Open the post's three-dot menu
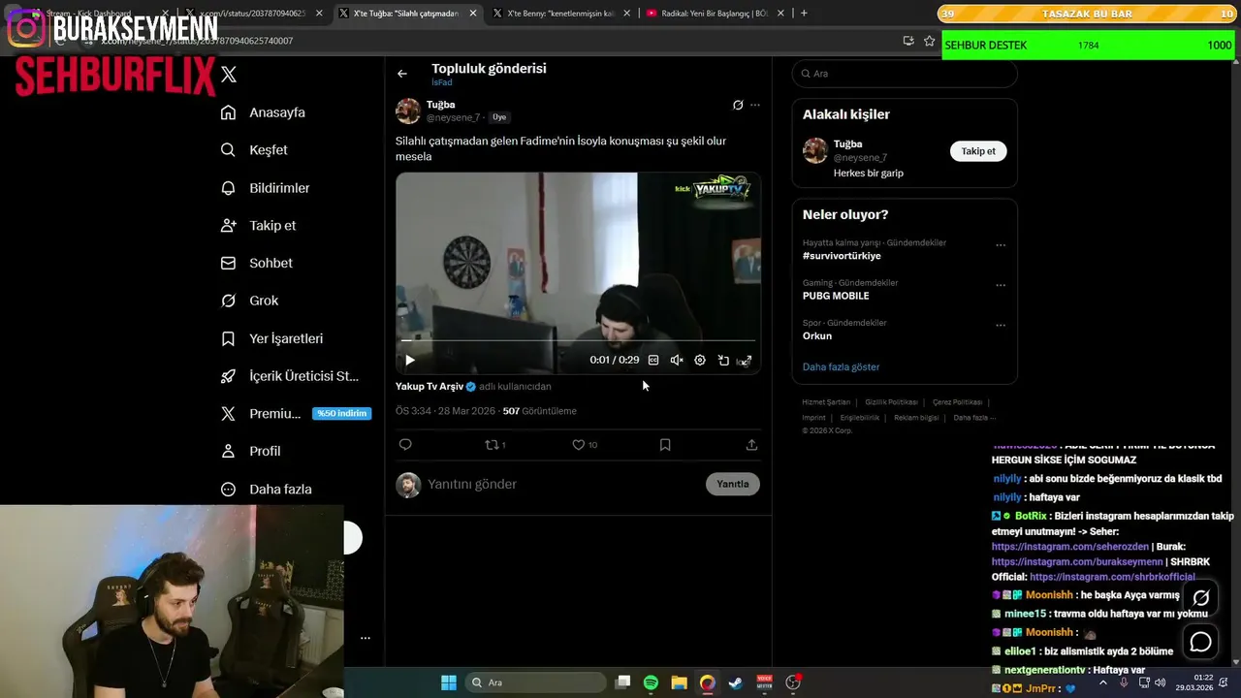The image size is (1241, 698). [x=755, y=105]
